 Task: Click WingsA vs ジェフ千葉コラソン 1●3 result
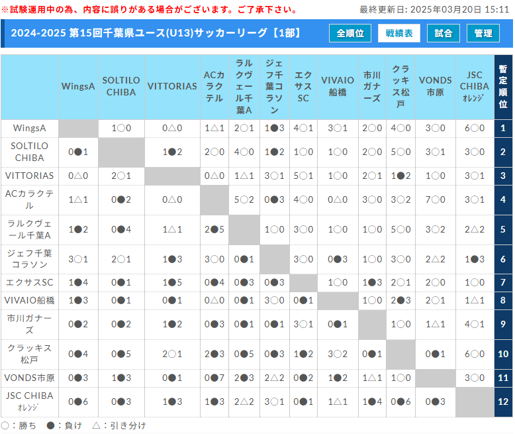click(x=275, y=129)
